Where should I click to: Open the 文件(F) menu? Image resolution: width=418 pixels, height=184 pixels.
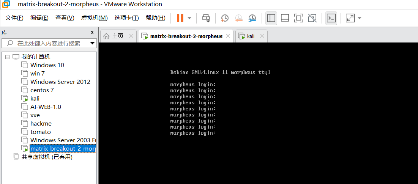coord(14,18)
